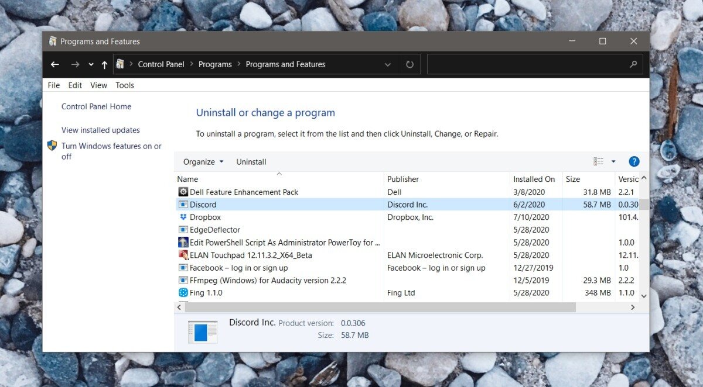Image resolution: width=703 pixels, height=387 pixels.
Task: Click the Dell Feature Enhancement Pack icon
Action: tap(183, 192)
